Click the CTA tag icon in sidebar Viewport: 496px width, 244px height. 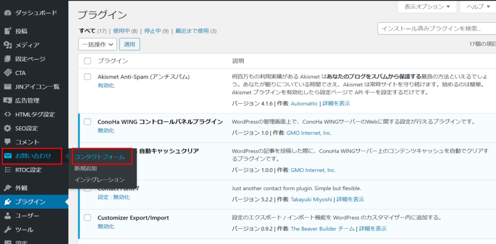8,73
